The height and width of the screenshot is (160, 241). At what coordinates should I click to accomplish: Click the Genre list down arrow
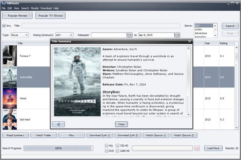(215, 36)
